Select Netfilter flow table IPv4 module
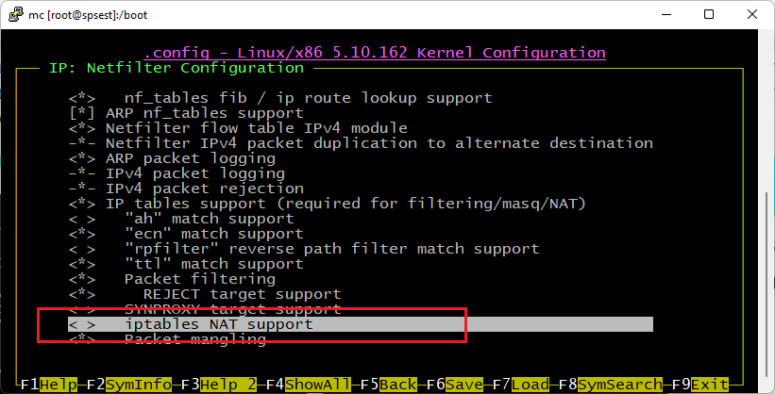This screenshot has height=394, width=775. 256,128
